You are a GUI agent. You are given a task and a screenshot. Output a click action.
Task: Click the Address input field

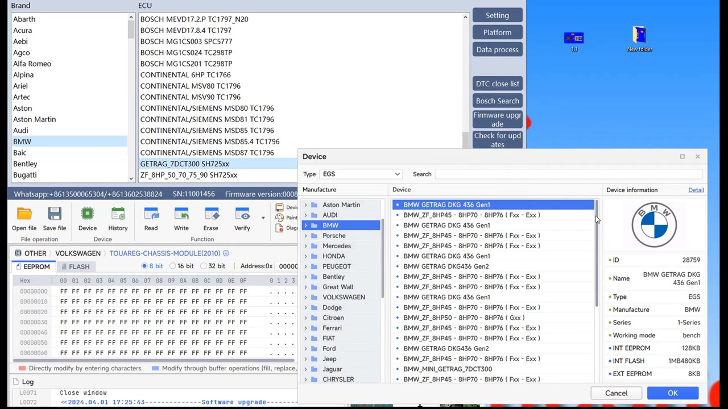(x=288, y=266)
